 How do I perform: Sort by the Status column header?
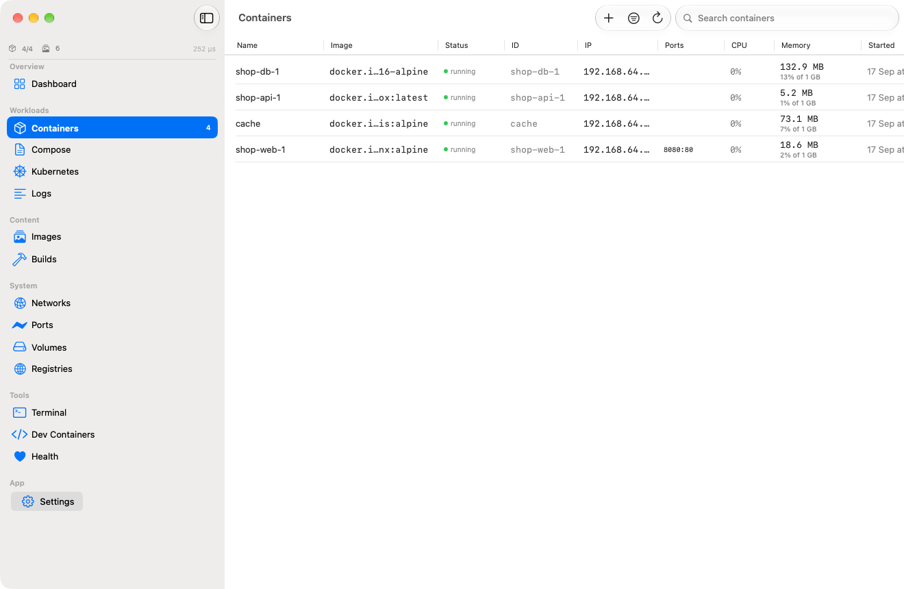pyautogui.click(x=456, y=45)
